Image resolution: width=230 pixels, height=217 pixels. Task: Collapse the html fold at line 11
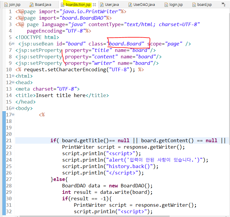(13, 76)
